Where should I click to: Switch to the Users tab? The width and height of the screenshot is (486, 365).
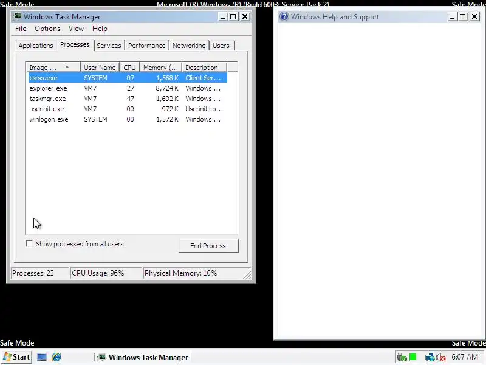click(221, 46)
